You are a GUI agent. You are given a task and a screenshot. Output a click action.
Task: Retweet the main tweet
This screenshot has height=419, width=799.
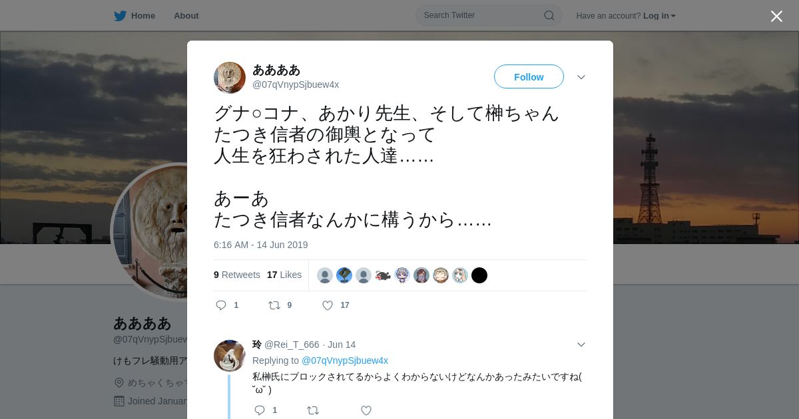(x=274, y=305)
